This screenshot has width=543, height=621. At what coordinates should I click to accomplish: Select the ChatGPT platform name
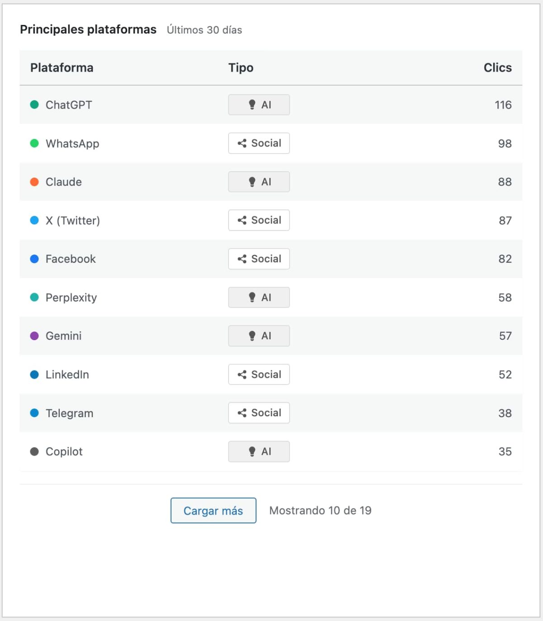(69, 105)
